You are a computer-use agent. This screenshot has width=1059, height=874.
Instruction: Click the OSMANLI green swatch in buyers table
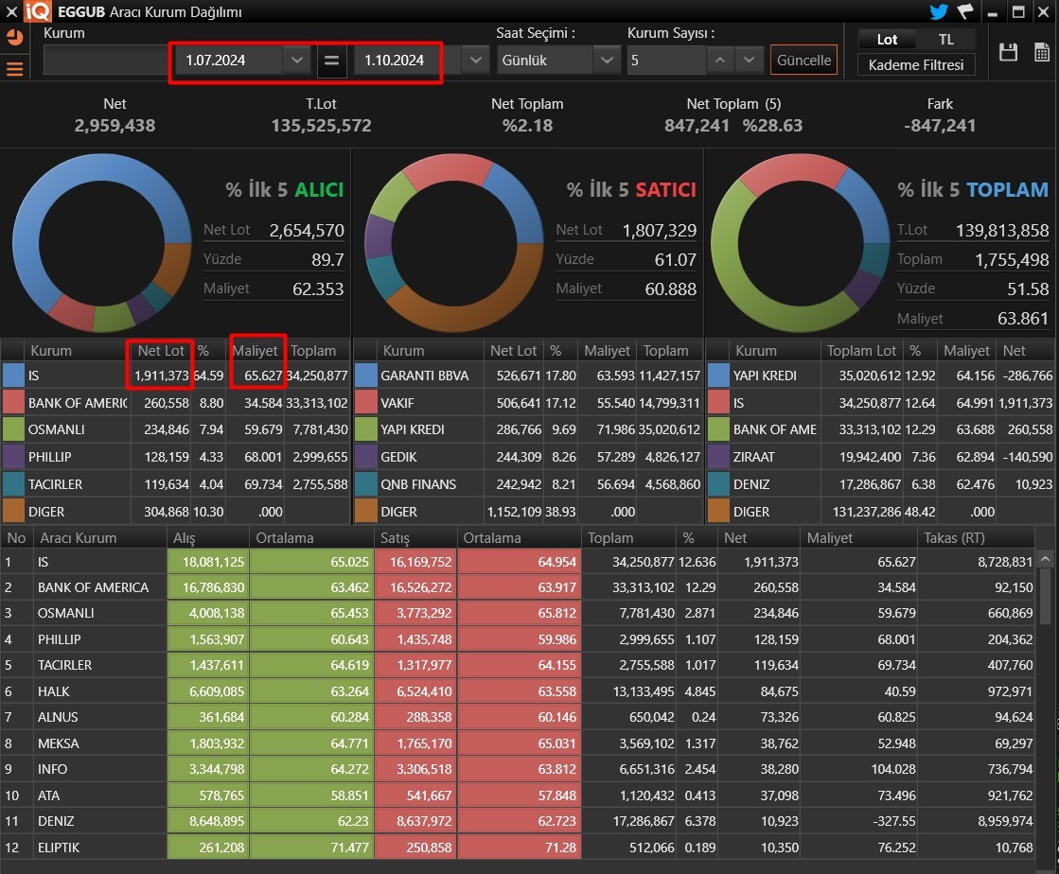[x=13, y=429]
